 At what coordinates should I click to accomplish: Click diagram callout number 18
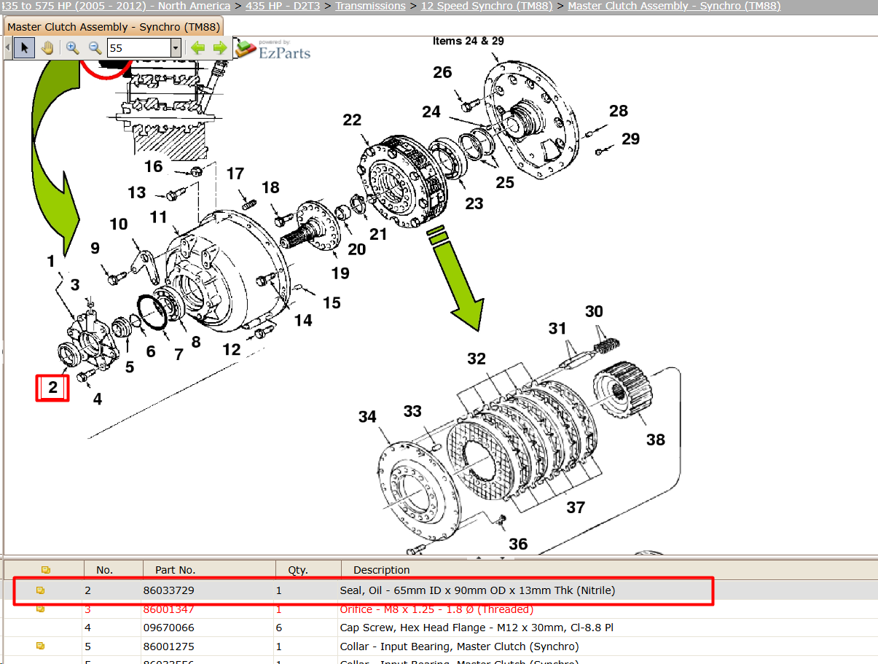point(270,187)
